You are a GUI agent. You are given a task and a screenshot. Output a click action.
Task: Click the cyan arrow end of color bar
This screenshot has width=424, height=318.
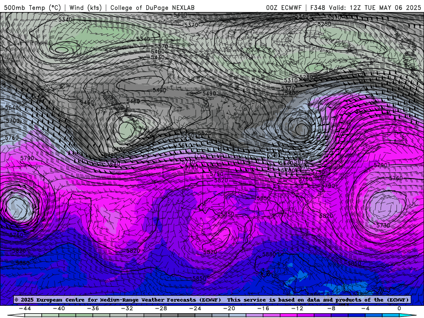(408, 316)
